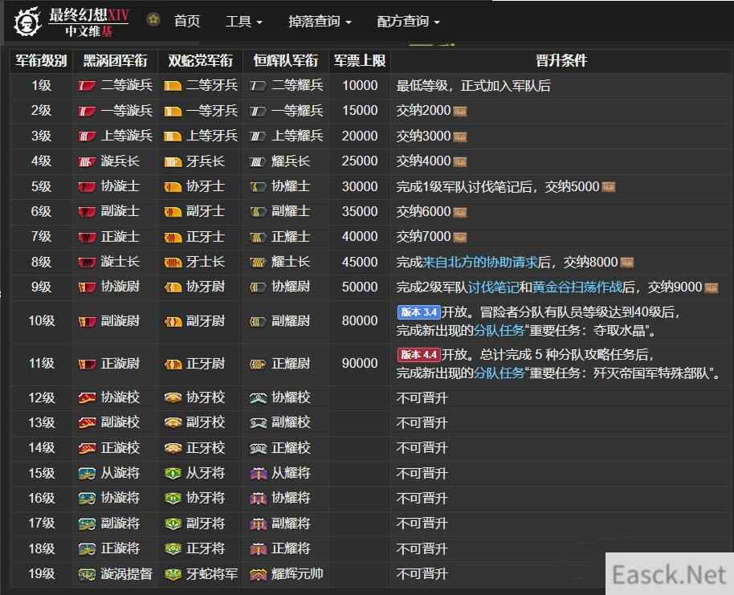Click the 协牙将 rank insignia icon
The height and width of the screenshot is (595, 734).
point(173,498)
